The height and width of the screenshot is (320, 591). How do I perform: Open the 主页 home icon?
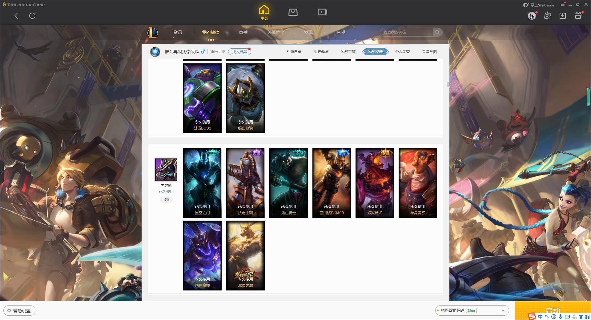click(264, 12)
